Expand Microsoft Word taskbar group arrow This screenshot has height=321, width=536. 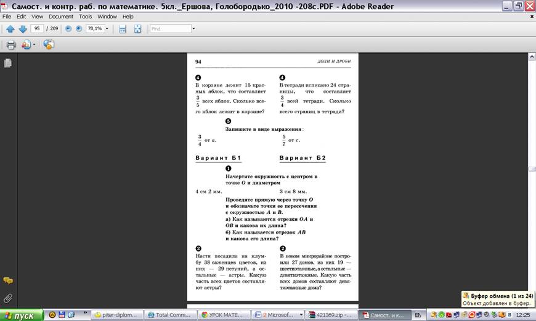click(301, 314)
